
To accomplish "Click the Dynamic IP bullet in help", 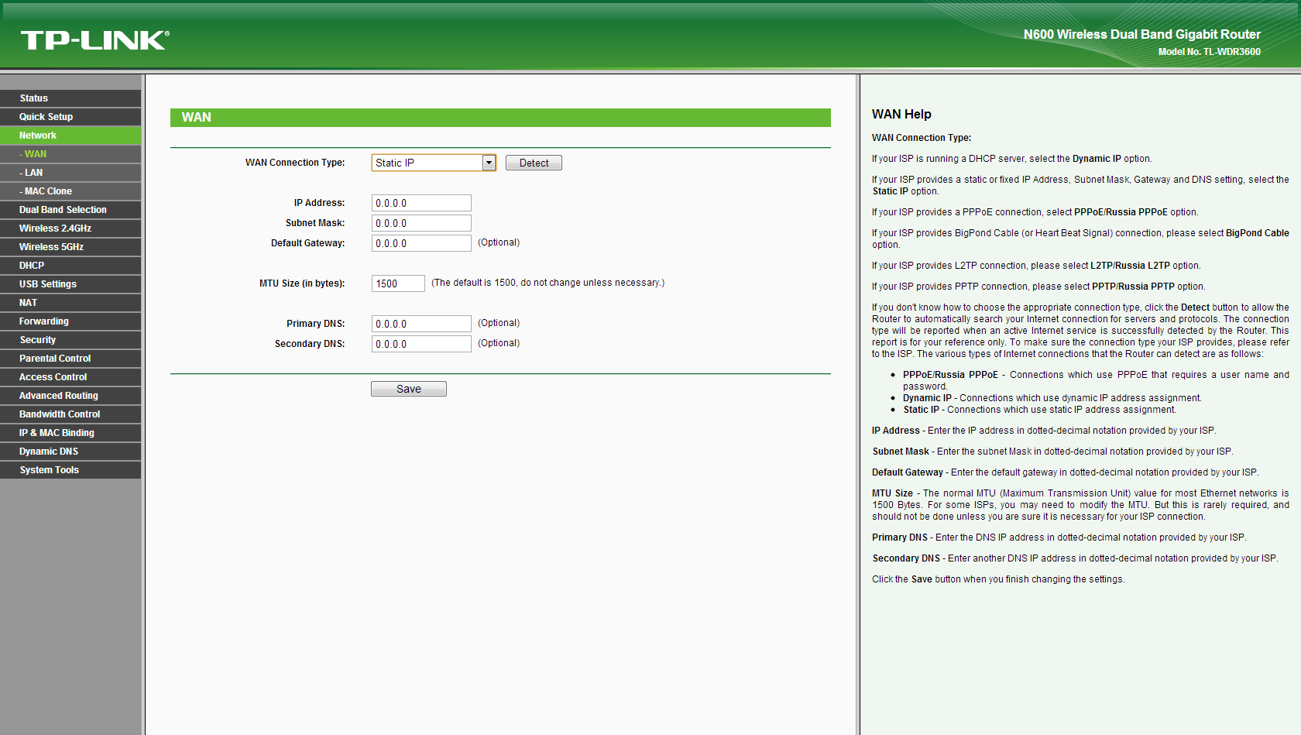I will point(1052,398).
